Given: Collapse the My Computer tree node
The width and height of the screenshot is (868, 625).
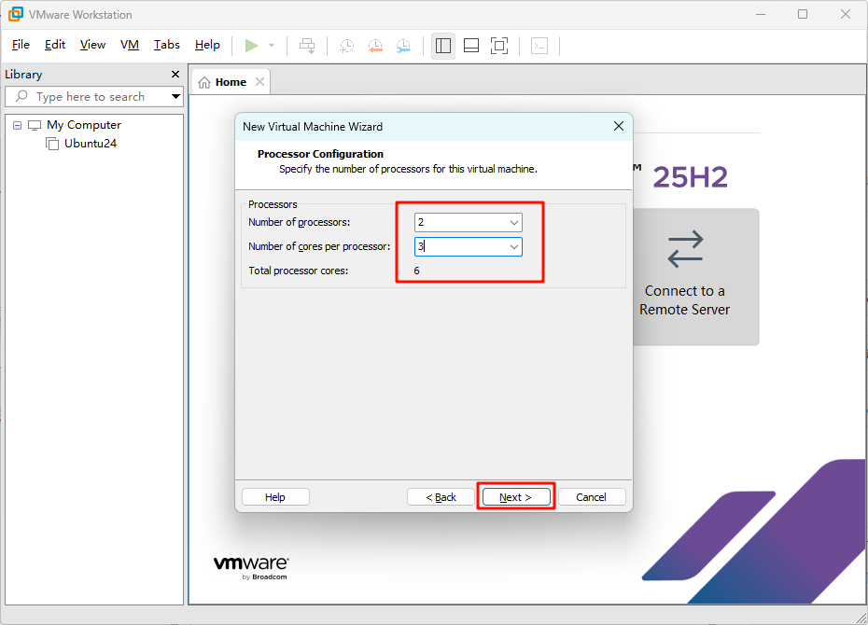Looking at the screenshot, I should coord(17,126).
